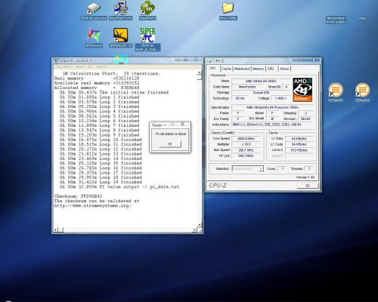The width and height of the screenshot is (378, 302).
Task: Click the Package Socket 939 field
Action: click(261, 93)
